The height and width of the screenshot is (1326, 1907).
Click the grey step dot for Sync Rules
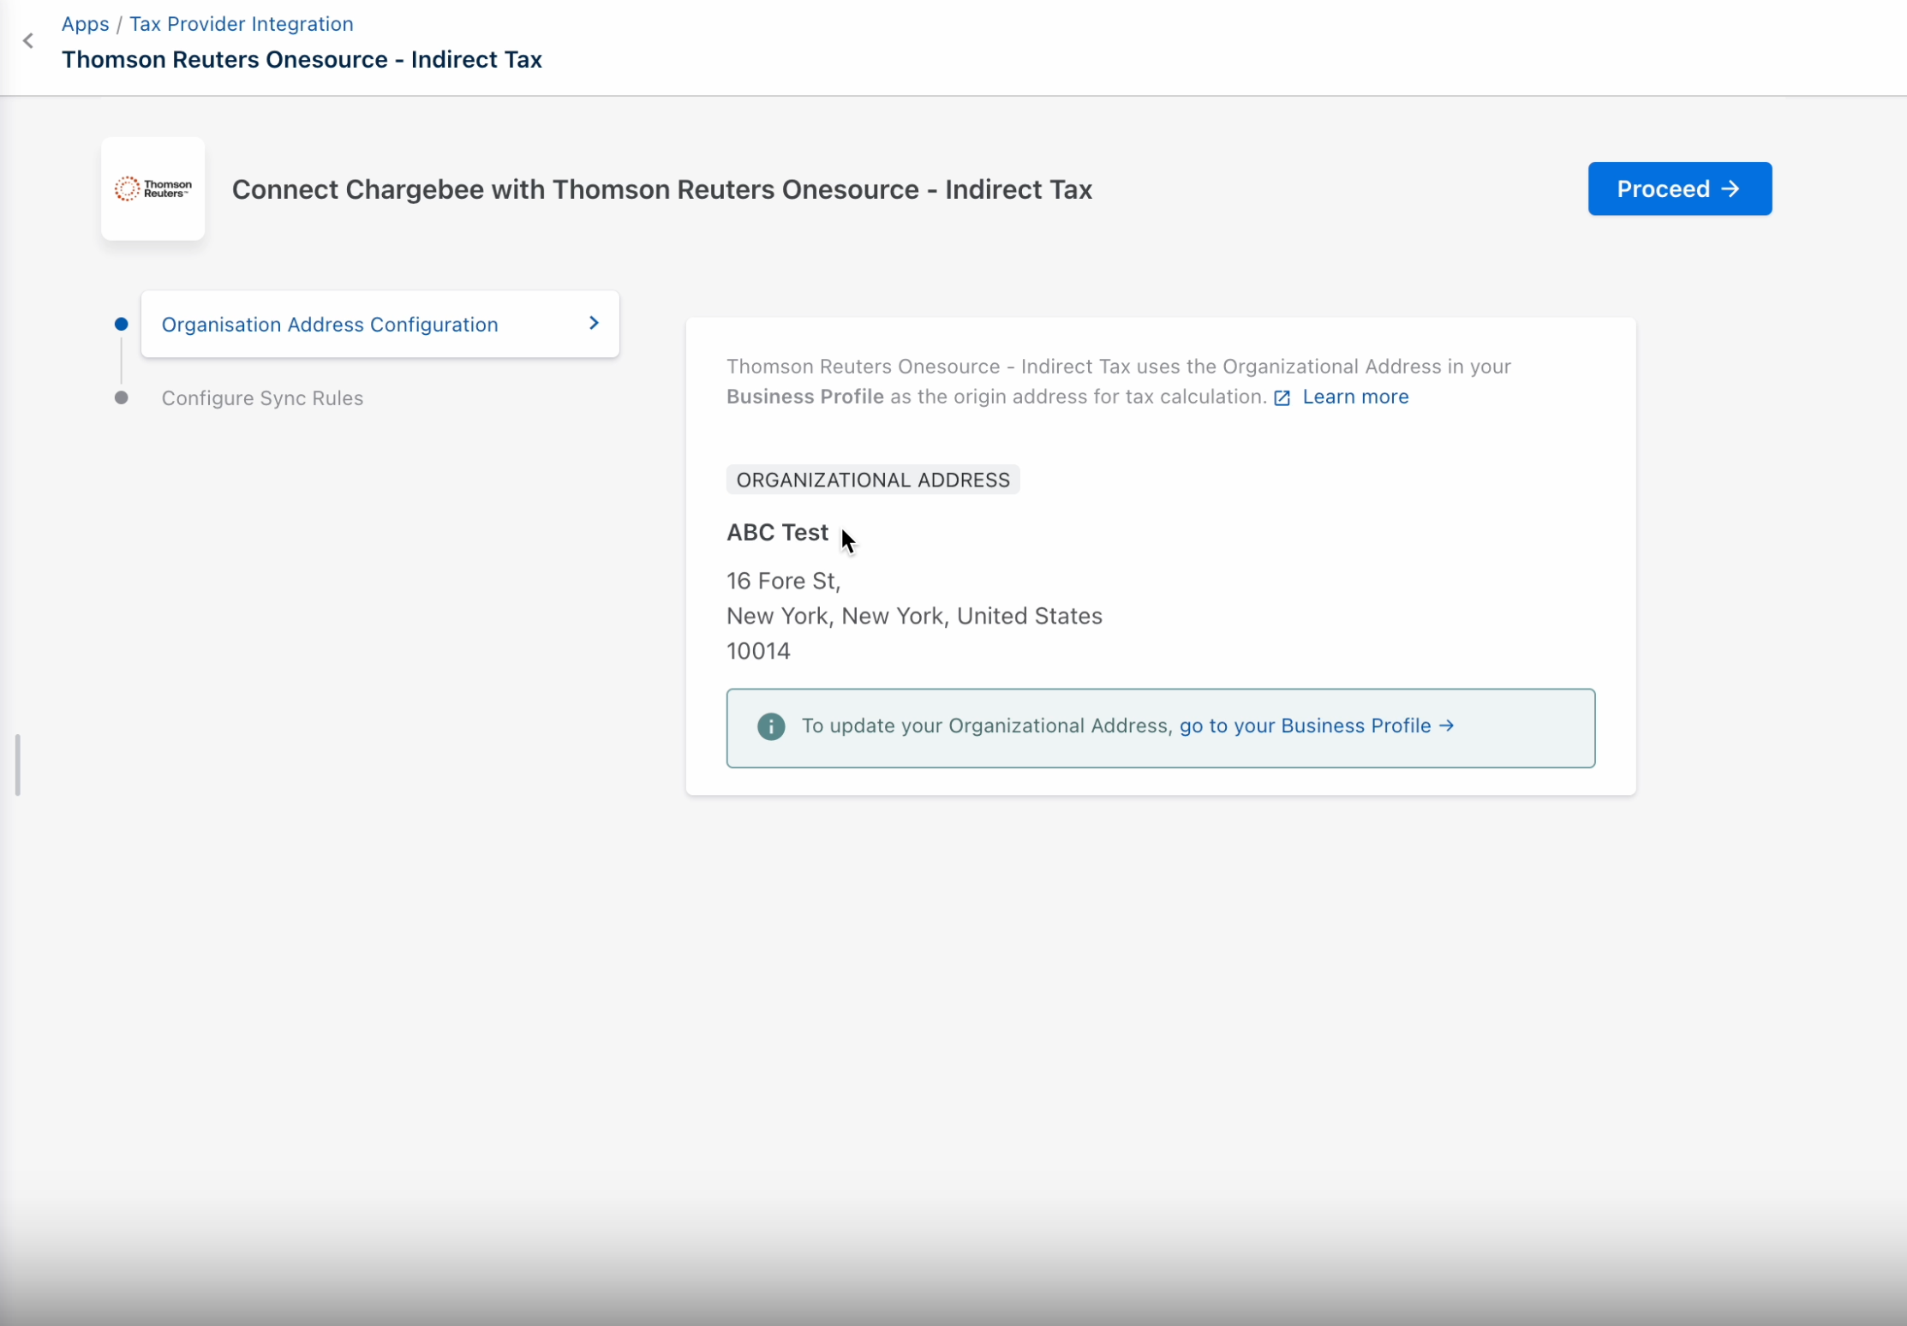122,398
